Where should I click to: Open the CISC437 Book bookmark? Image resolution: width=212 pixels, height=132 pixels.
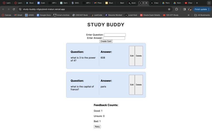pyautogui.click(x=80, y=15)
